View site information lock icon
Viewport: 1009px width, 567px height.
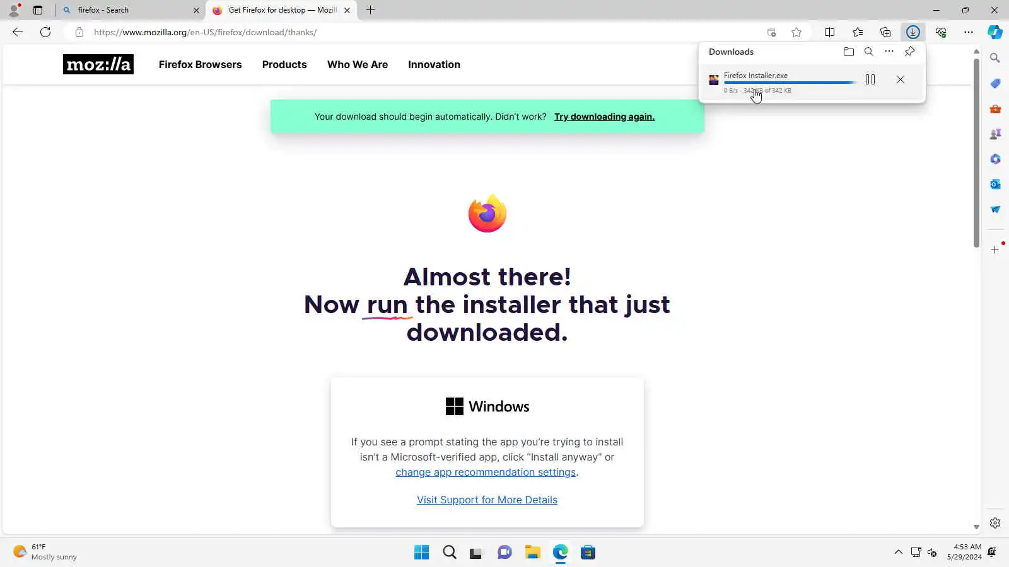(x=79, y=32)
